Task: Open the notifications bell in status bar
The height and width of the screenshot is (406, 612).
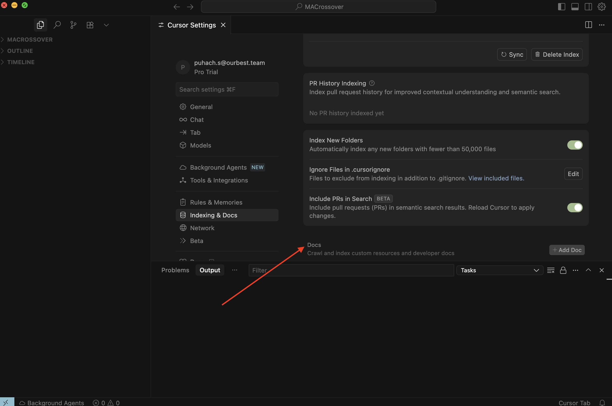Action: click(602, 403)
